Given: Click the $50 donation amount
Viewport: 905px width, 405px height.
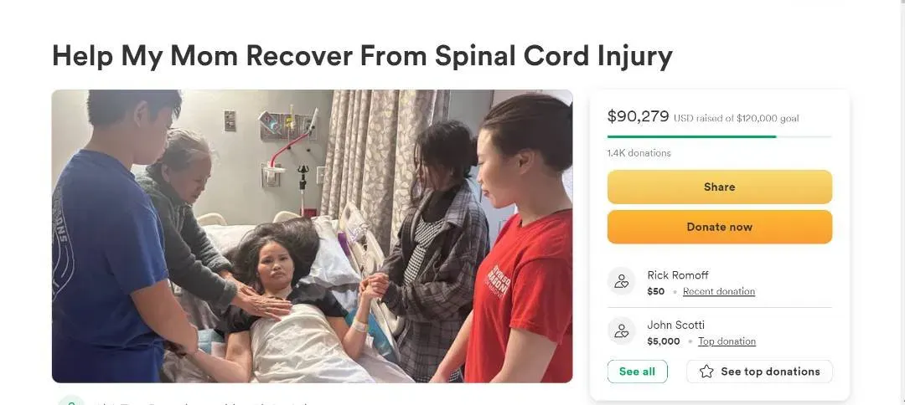Looking at the screenshot, I should pos(655,291).
